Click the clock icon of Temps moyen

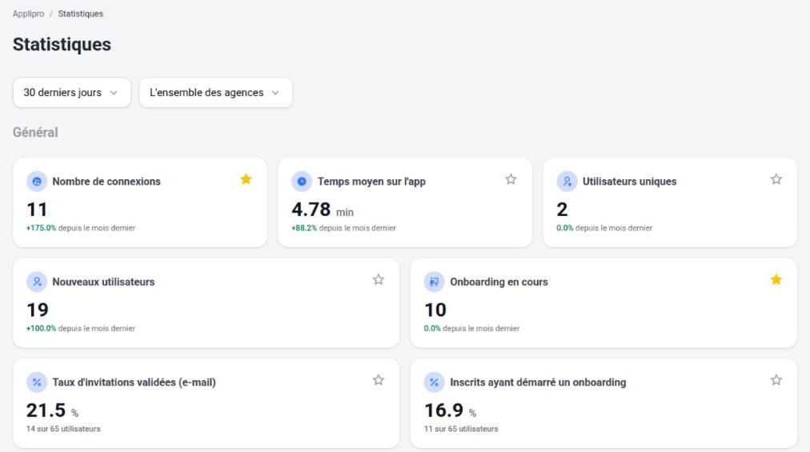pos(302,182)
